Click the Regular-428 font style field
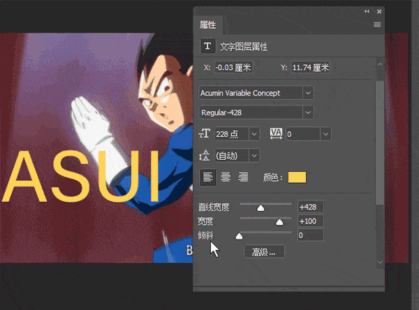 click(251, 112)
